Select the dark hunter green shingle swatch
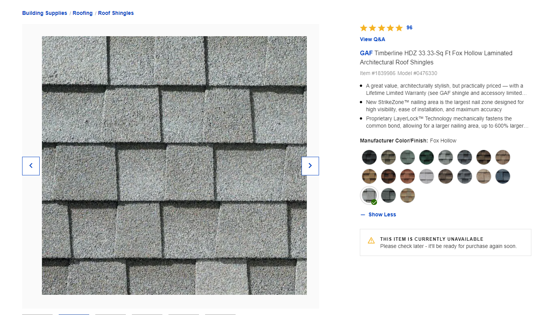This screenshot has width=547, height=315. (x=427, y=157)
